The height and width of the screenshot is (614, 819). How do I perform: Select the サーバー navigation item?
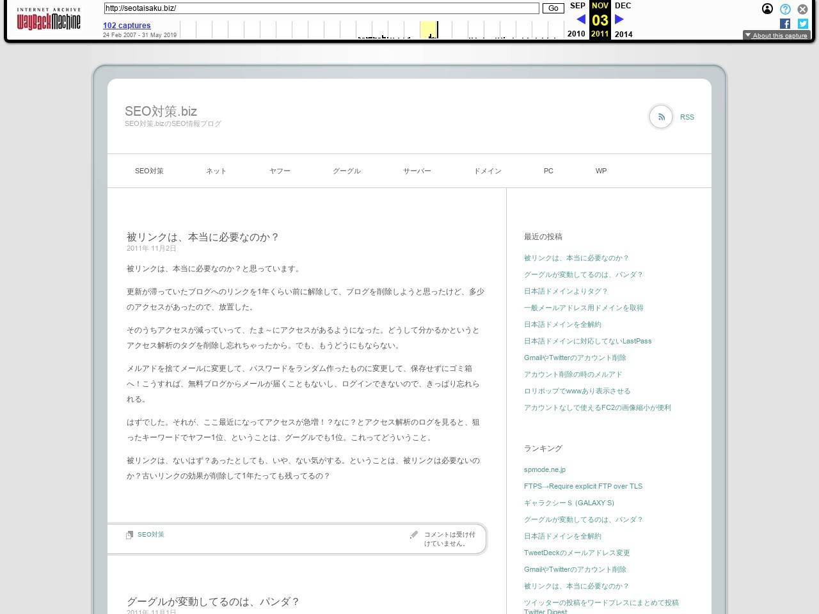417,171
